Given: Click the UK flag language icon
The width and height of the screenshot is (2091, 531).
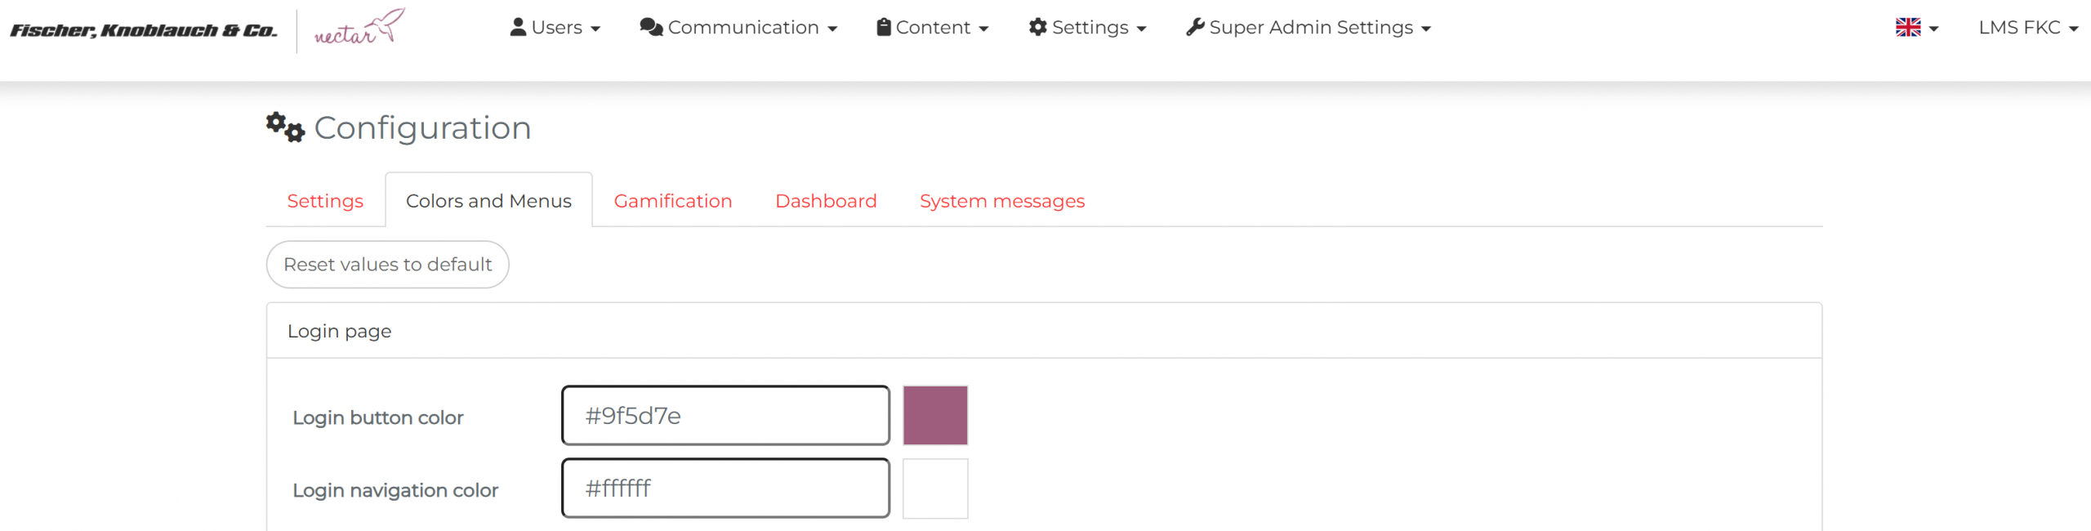Looking at the screenshot, I should click(1908, 27).
